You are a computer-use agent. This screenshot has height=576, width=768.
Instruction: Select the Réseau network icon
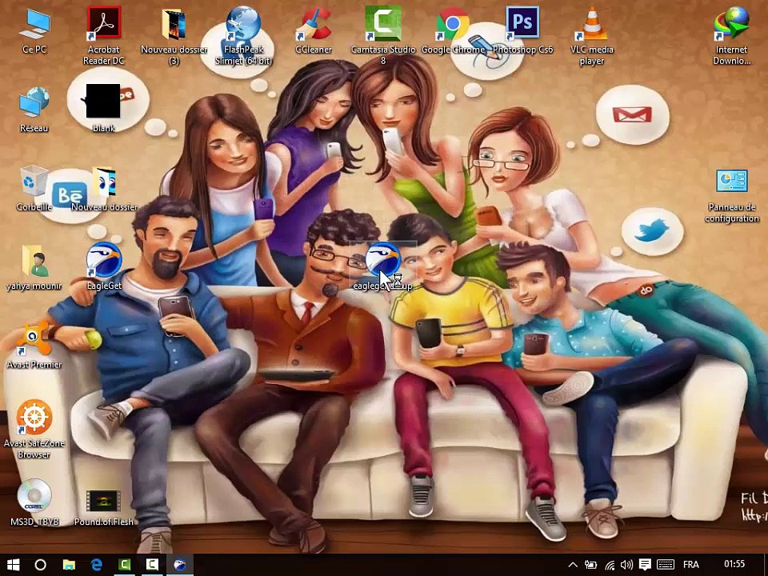(34, 109)
